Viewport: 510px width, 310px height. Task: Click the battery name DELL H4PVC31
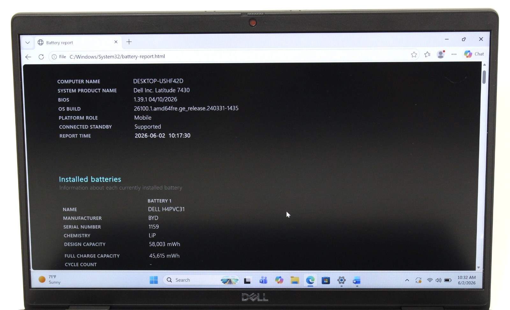click(166, 209)
